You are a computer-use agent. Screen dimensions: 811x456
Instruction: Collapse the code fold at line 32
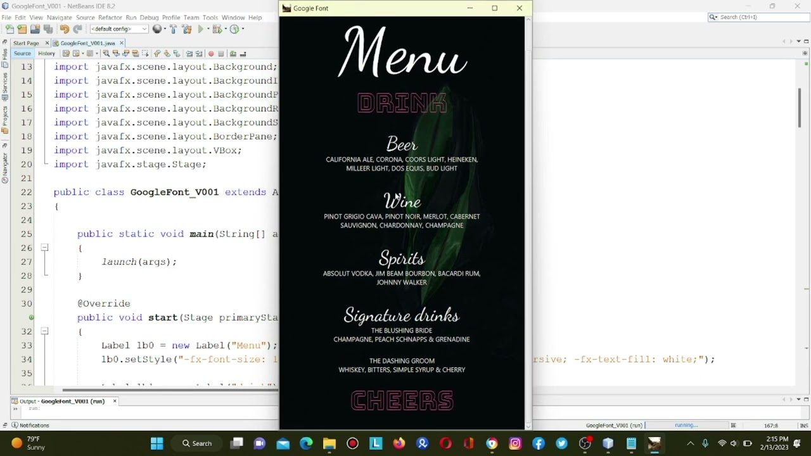click(44, 331)
